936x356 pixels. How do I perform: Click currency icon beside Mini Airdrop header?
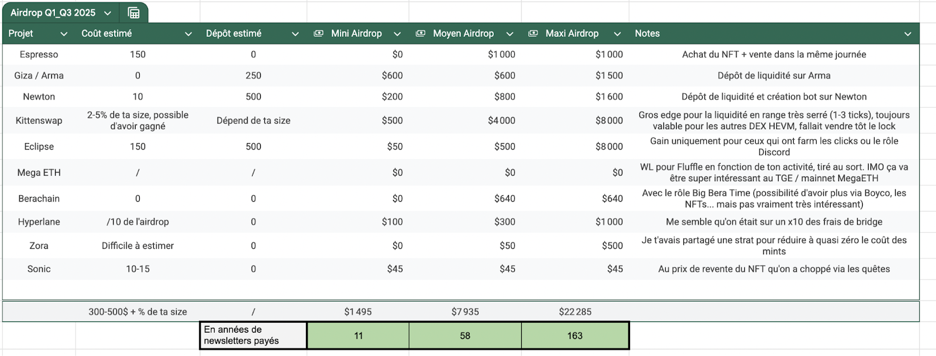click(x=318, y=33)
